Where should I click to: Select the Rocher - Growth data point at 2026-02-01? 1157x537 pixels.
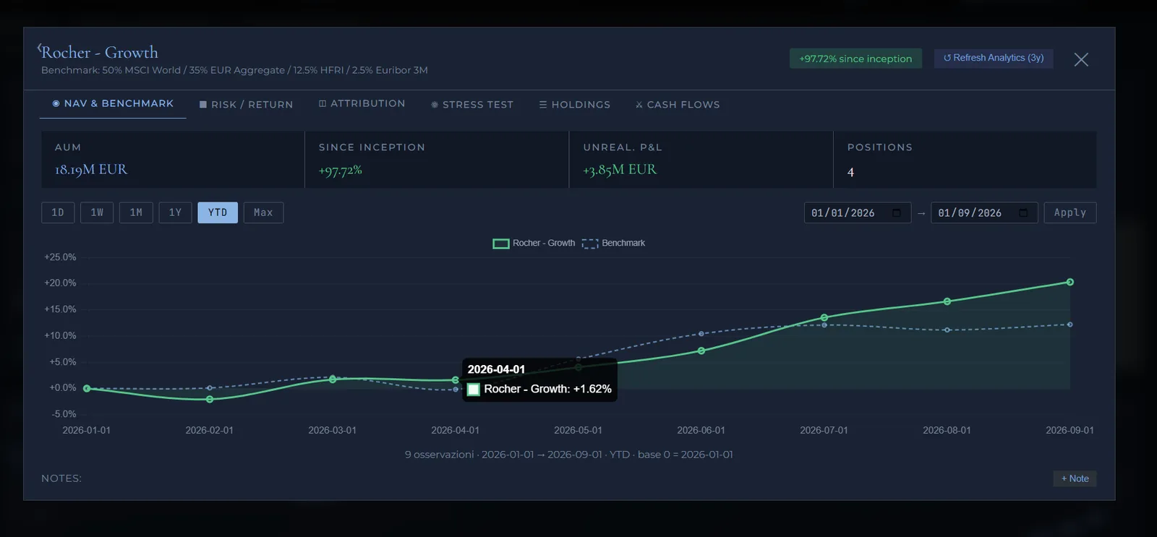point(210,399)
